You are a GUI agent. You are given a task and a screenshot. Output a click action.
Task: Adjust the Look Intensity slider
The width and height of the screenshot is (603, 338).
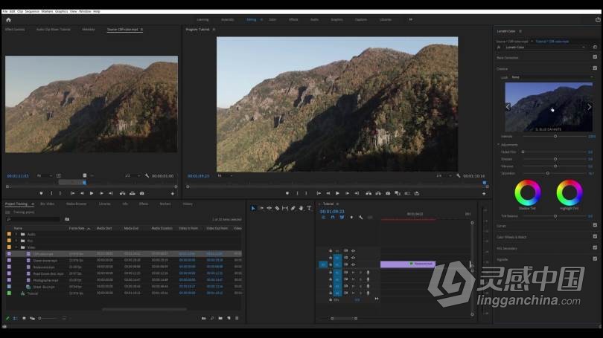pyautogui.click(x=555, y=136)
